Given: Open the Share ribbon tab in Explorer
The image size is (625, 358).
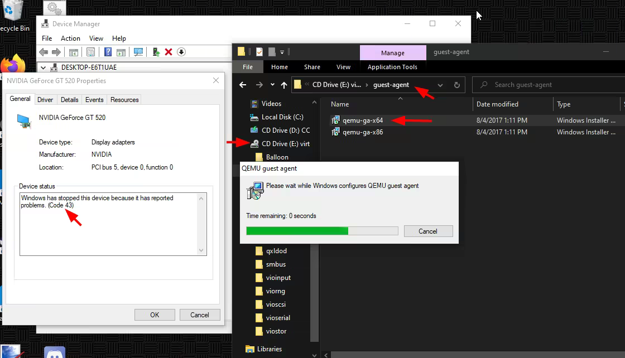Looking at the screenshot, I should (x=312, y=67).
